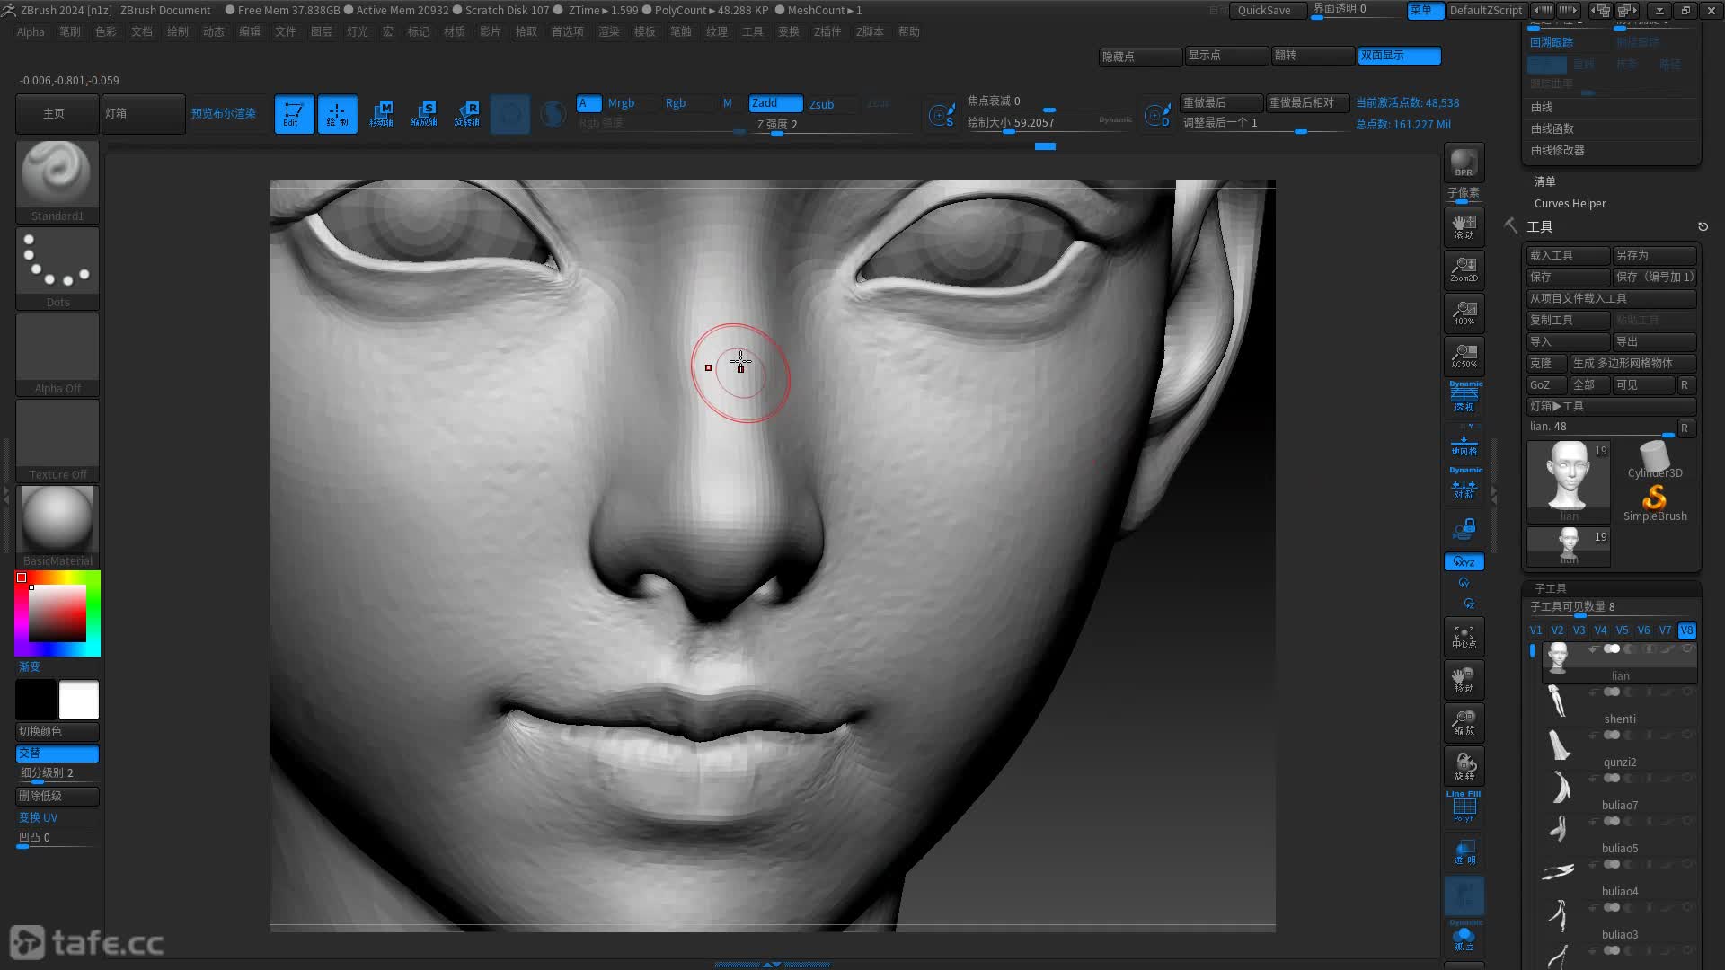Activate the Edit mode button

[294, 114]
